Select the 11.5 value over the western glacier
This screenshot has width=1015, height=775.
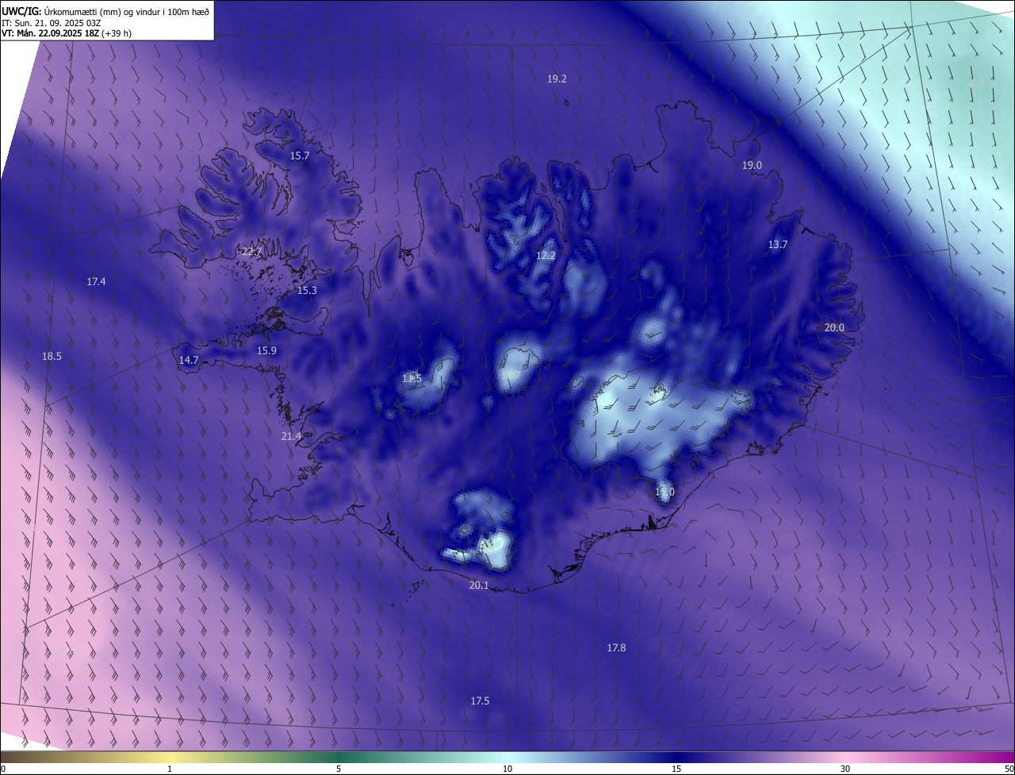pyautogui.click(x=412, y=379)
